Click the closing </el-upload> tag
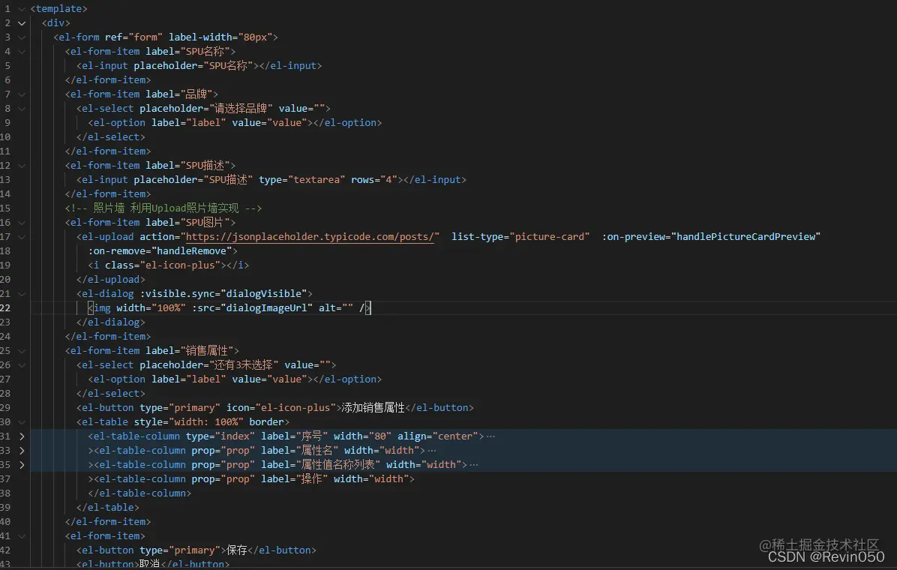Image resolution: width=897 pixels, height=570 pixels. pos(110,279)
